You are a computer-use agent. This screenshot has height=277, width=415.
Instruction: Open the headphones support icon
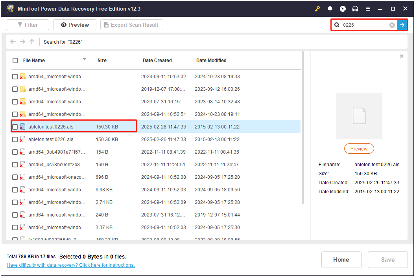(x=355, y=9)
